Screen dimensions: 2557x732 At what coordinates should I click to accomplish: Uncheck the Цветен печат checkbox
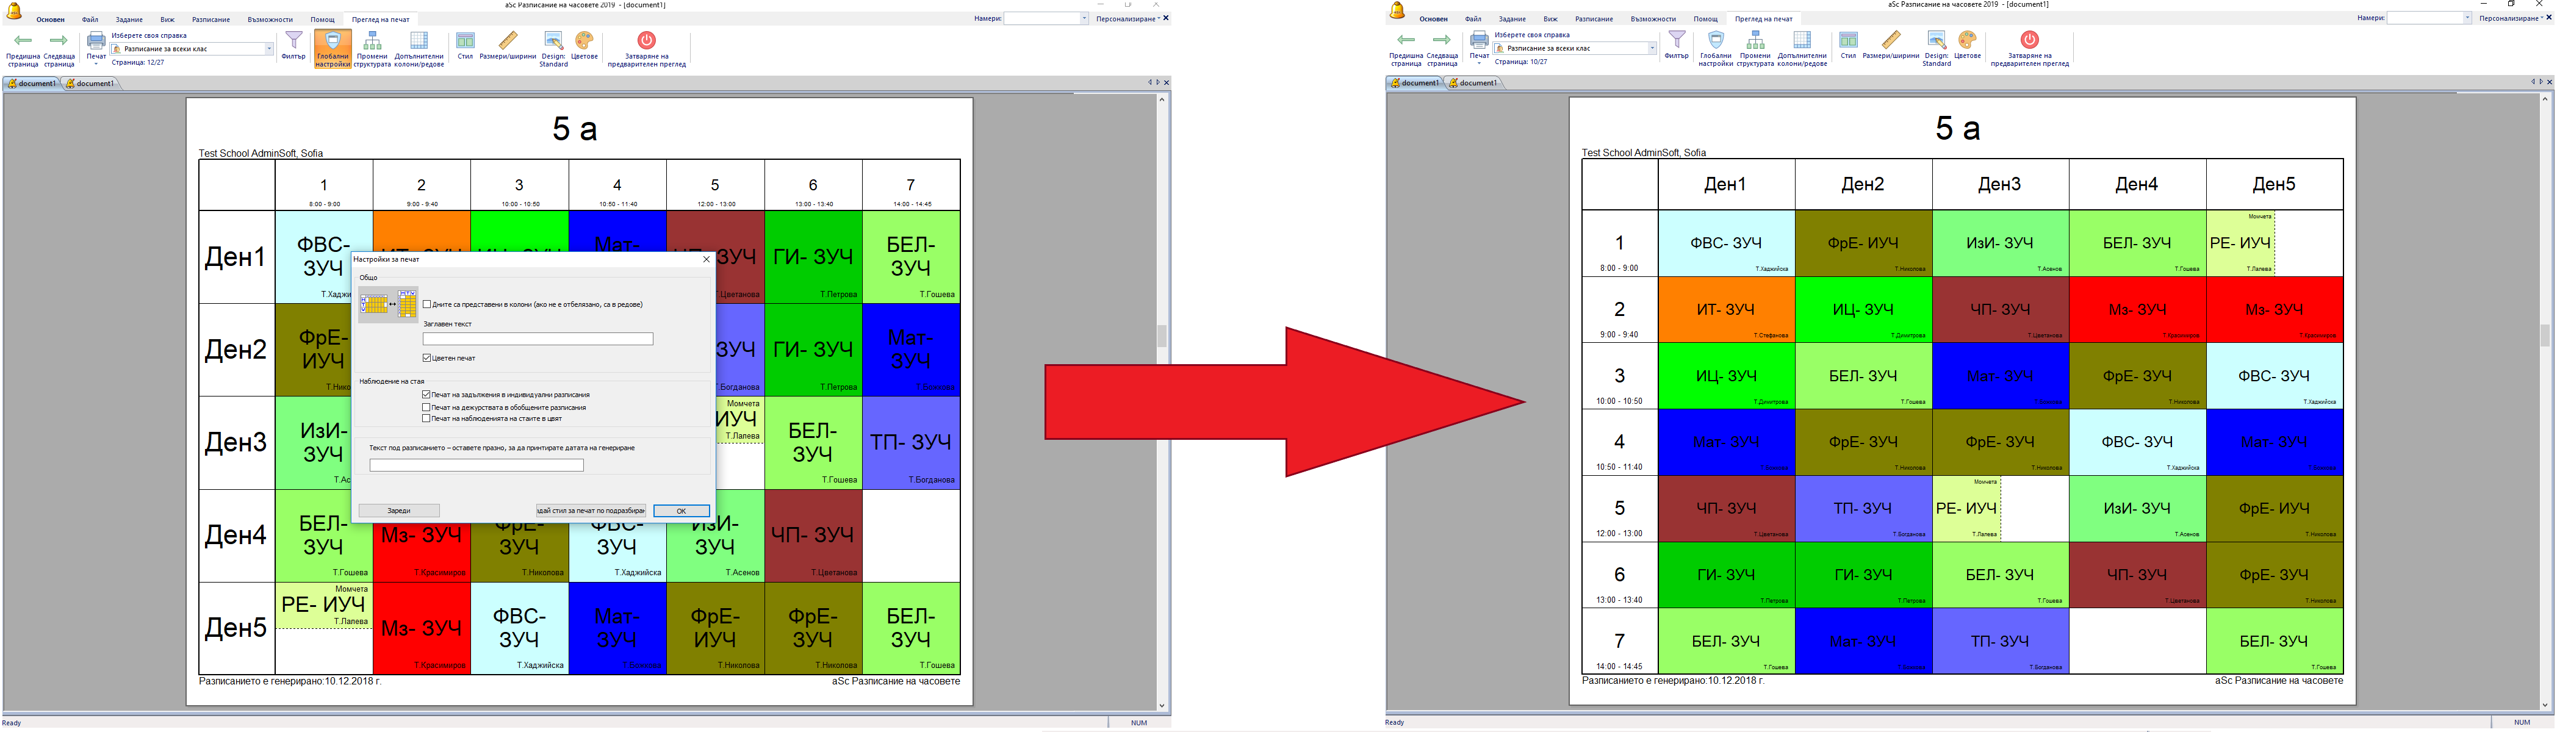(x=427, y=358)
